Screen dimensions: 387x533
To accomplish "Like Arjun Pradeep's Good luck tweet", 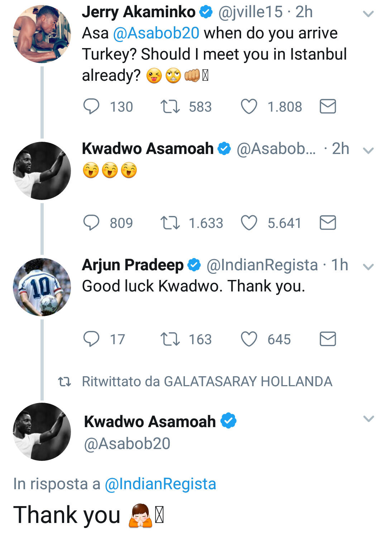I will 249,339.
